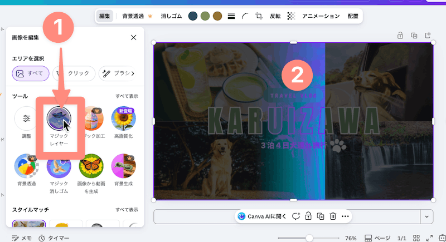Open the 背景生成 sunglasses tool
This screenshot has width=446, height=242.
click(123, 170)
